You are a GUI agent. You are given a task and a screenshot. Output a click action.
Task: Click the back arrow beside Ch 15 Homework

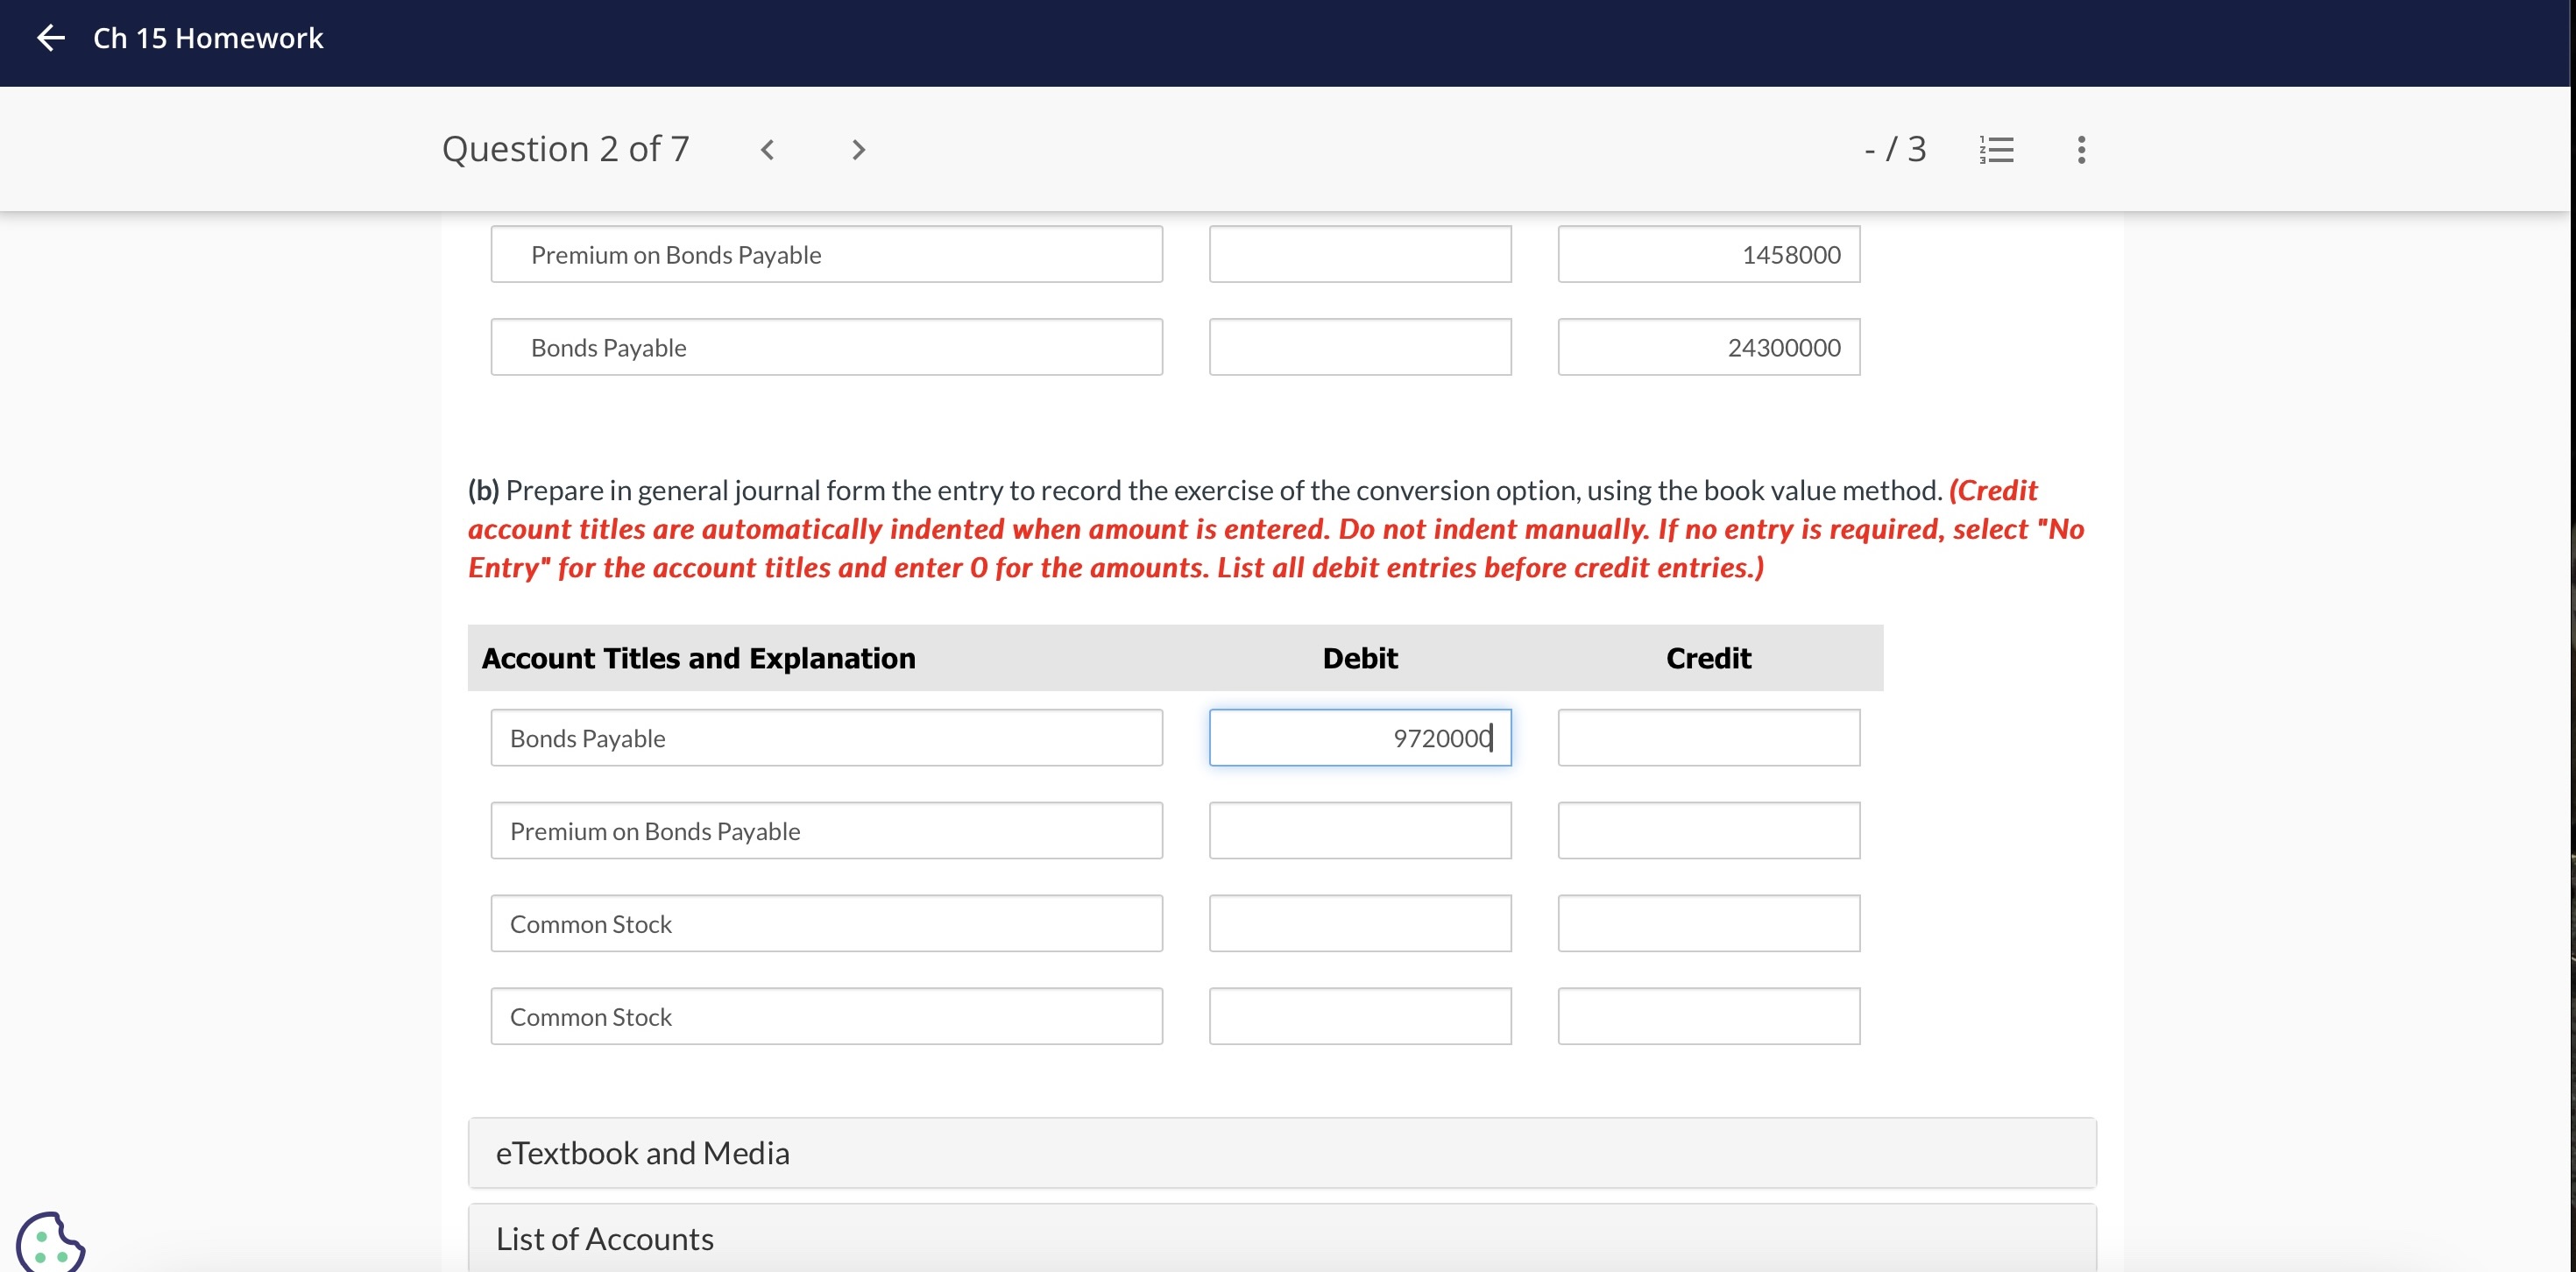click(x=50, y=38)
